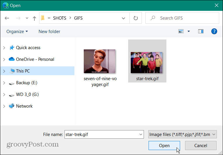Expand the Quick access node
Screen dimensions: 223x155
[4, 48]
